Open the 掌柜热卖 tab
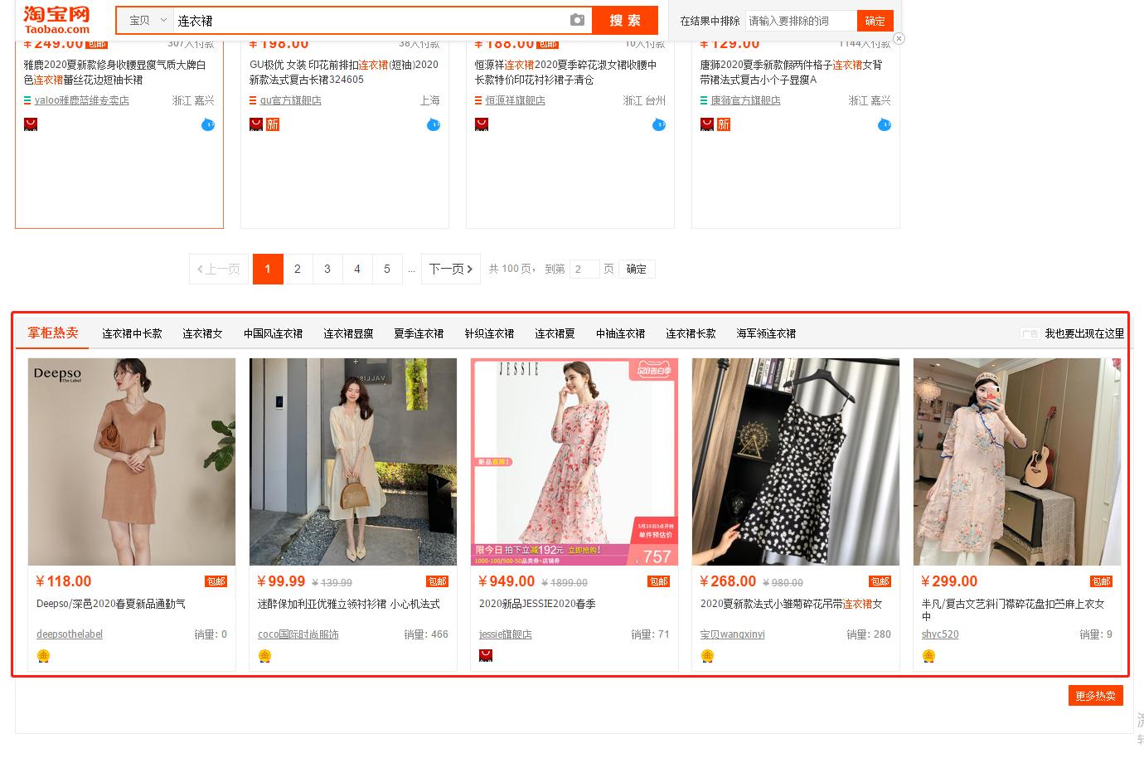The height and width of the screenshot is (758, 1144). (52, 333)
